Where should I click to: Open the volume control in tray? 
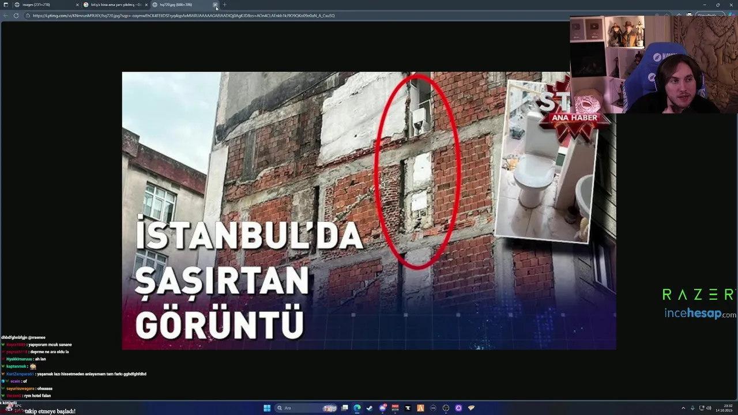point(709,408)
